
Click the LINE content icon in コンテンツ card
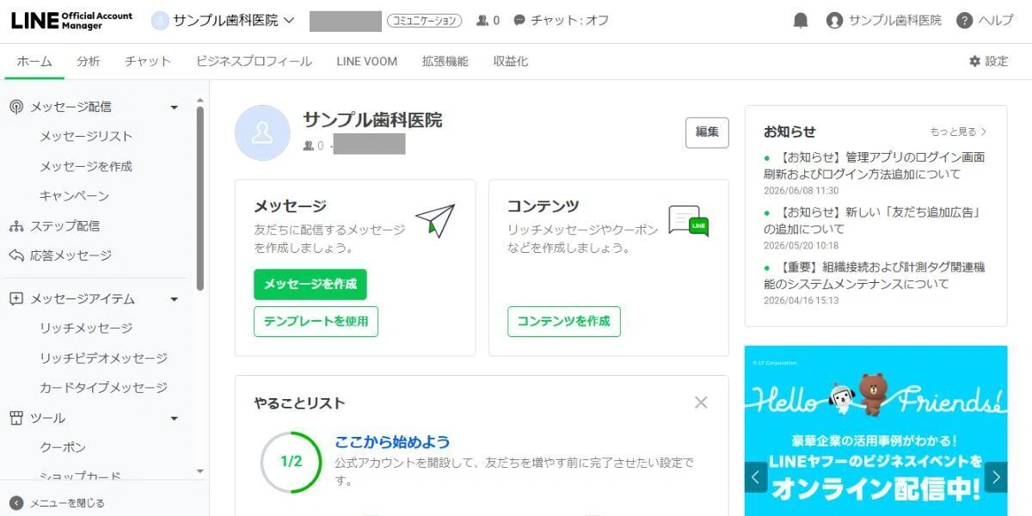[x=689, y=221]
